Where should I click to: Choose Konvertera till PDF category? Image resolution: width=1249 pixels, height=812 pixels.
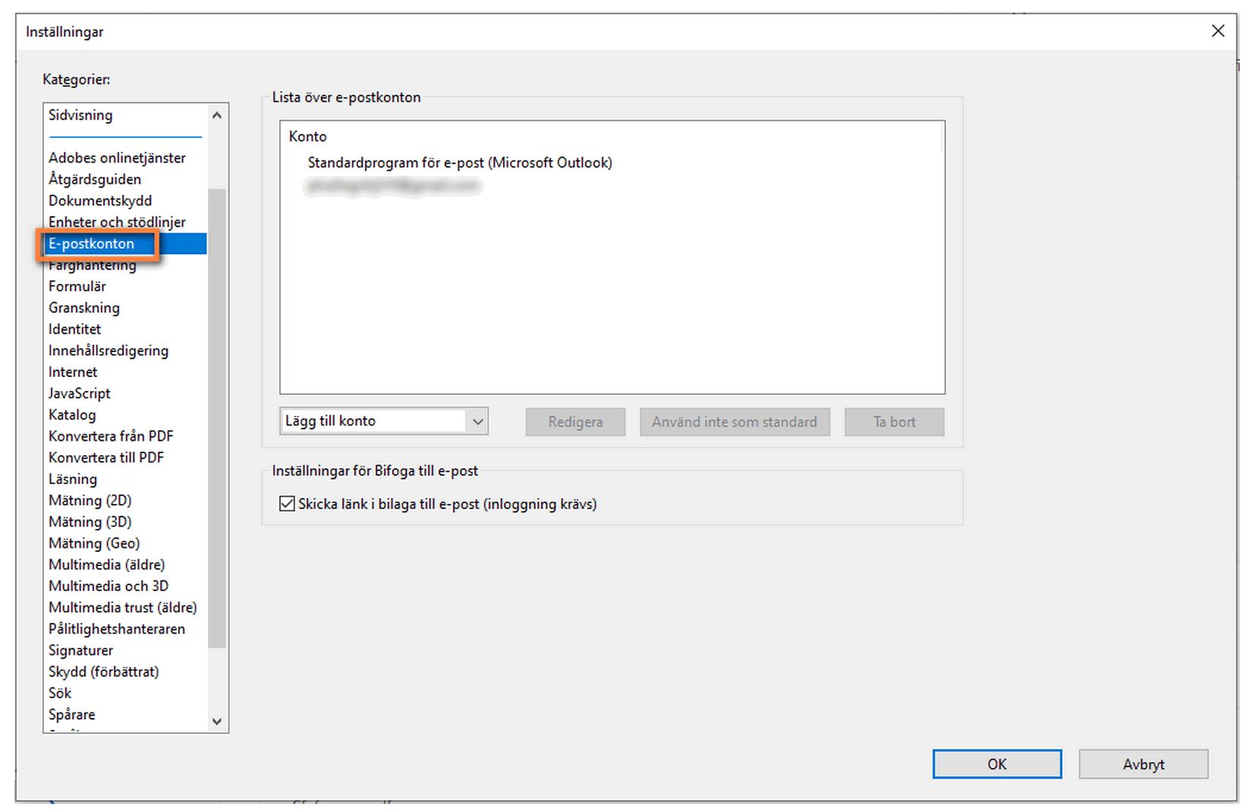click(x=106, y=458)
